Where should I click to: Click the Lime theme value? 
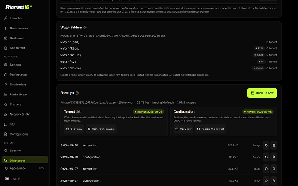pos(41,168)
